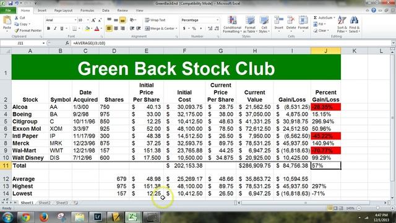396x223 pixels.
Task: Decrease decimal places
Action: pos(217,28)
